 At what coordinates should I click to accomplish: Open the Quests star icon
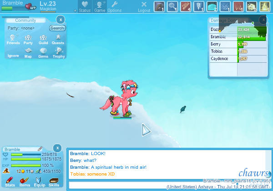(58, 39)
